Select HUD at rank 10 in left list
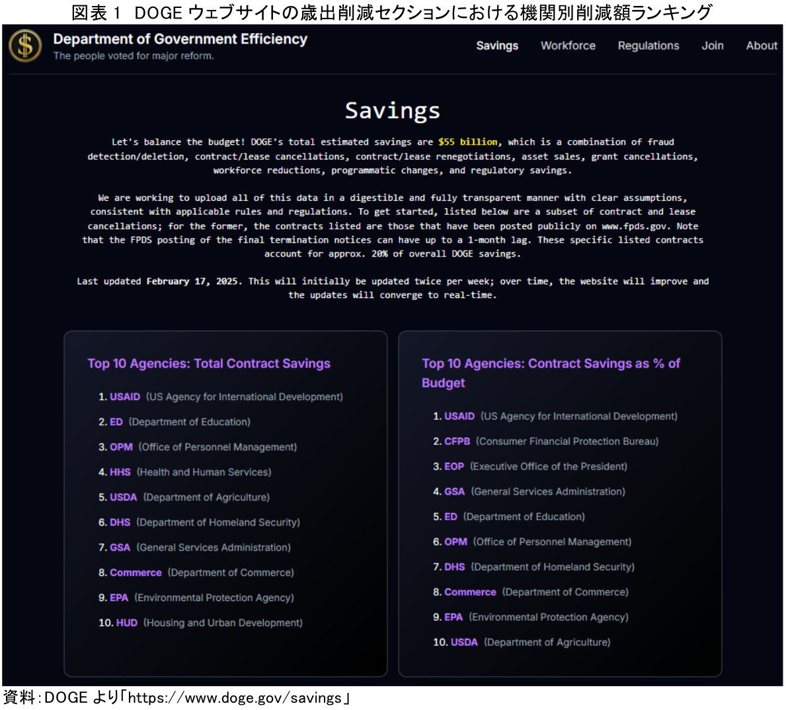The width and height of the screenshot is (786, 710). click(x=126, y=623)
